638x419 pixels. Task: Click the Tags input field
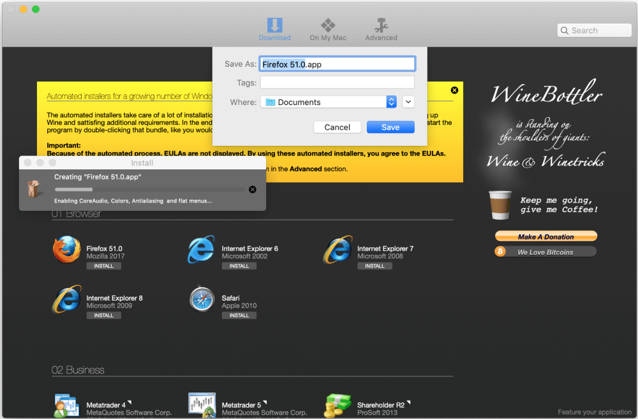click(338, 82)
